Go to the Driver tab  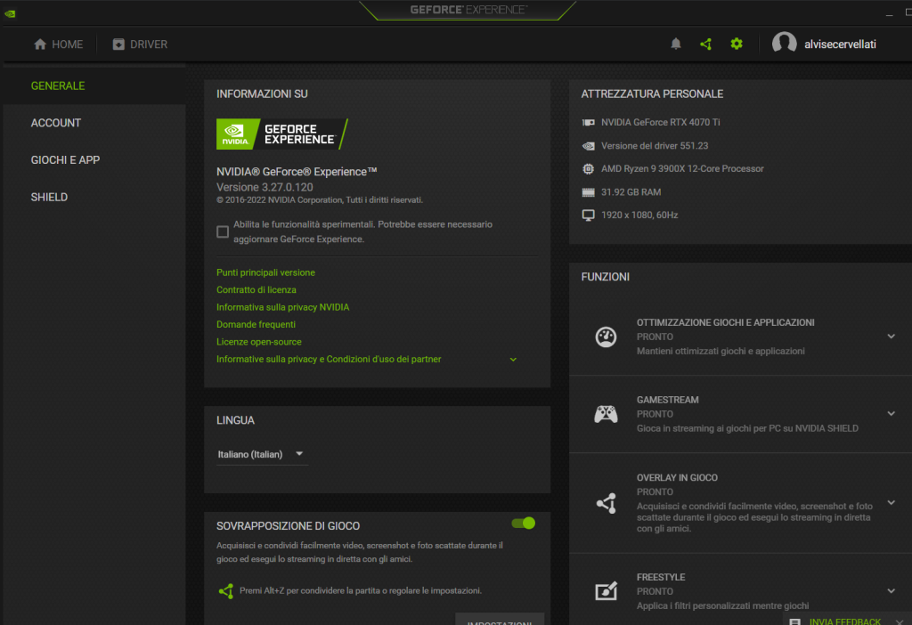coord(140,45)
